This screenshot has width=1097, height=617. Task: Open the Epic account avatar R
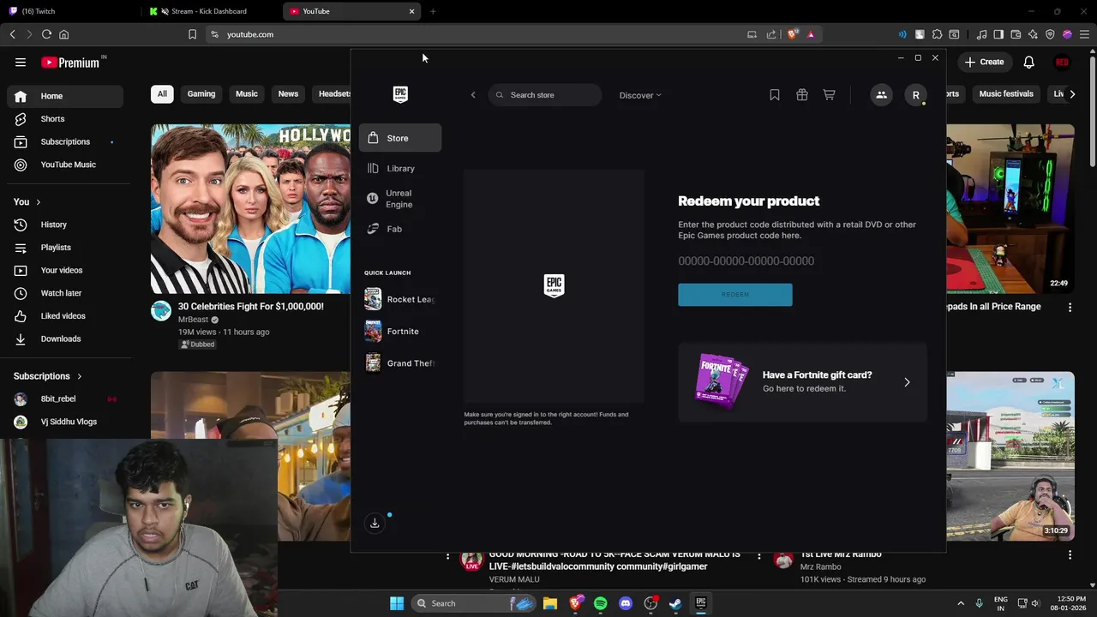click(915, 95)
